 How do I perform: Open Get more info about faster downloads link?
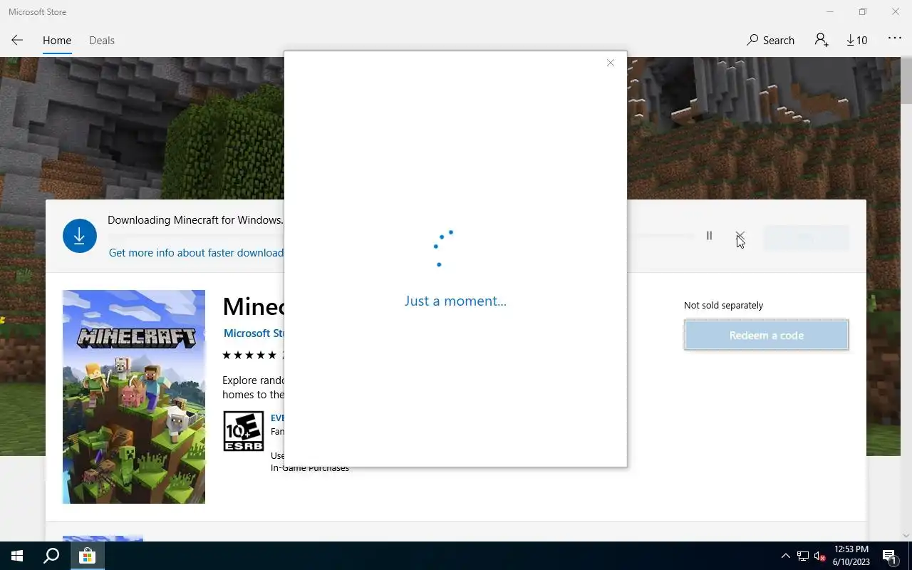click(x=196, y=252)
